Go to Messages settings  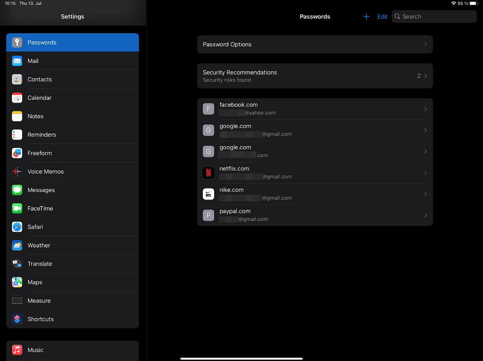pyautogui.click(x=72, y=190)
